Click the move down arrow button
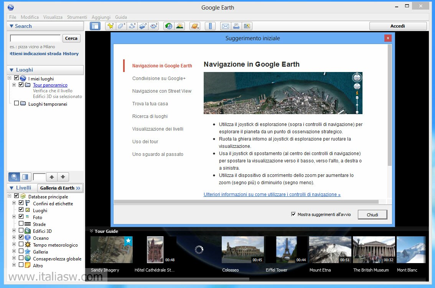 point(63,177)
